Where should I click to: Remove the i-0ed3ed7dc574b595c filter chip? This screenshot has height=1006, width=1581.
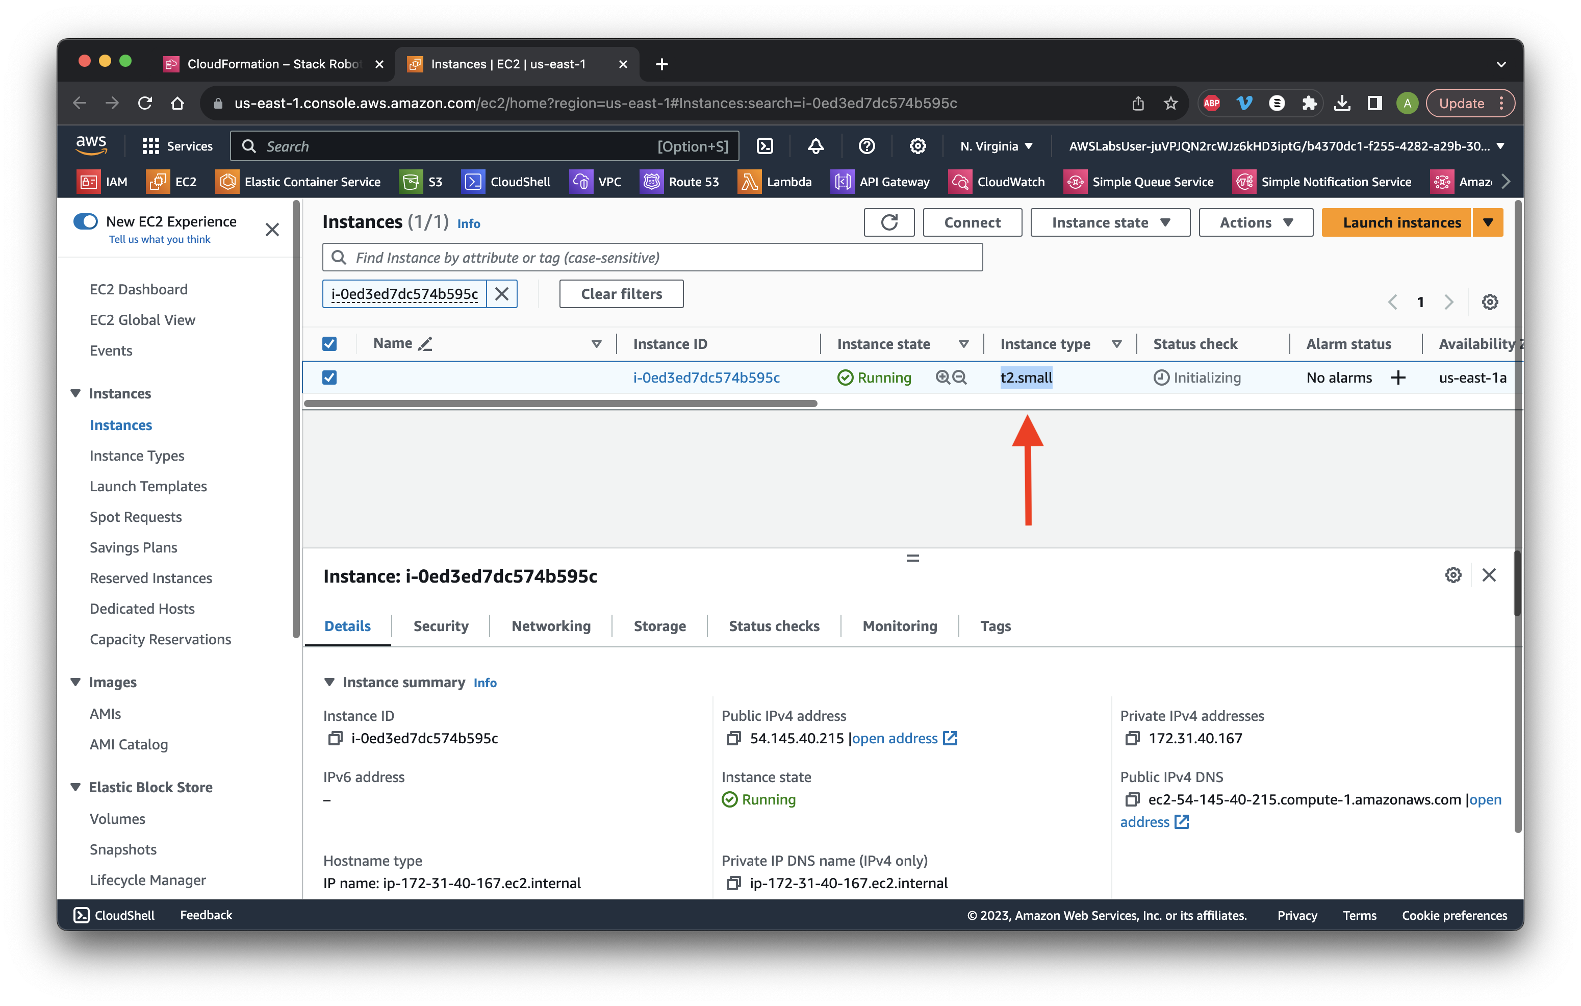[502, 293]
